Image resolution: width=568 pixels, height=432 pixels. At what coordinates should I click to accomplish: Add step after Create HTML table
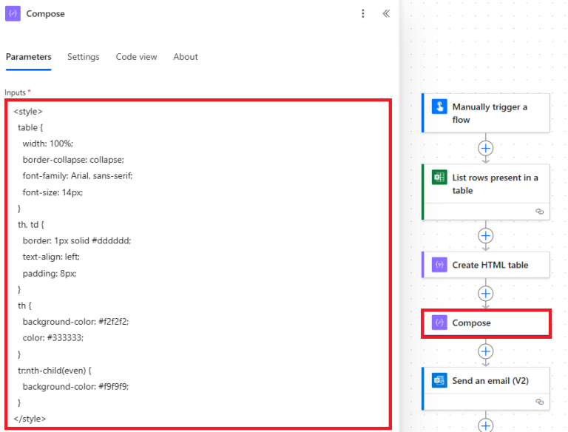pos(486,294)
